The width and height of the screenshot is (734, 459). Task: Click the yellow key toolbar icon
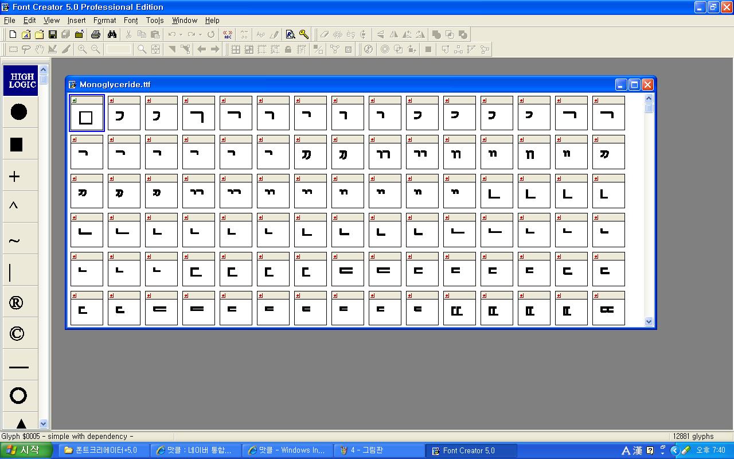pos(304,34)
